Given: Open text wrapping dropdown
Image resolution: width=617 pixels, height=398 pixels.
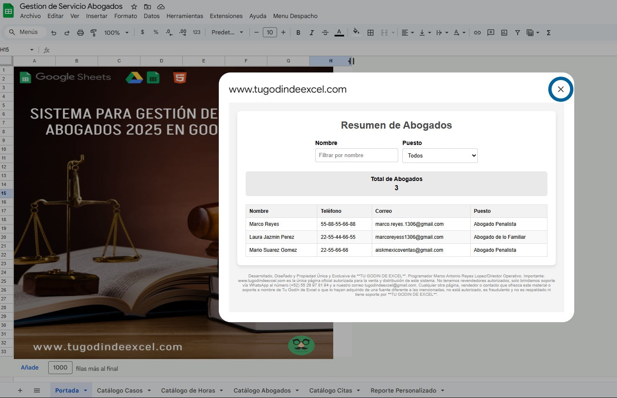Looking at the screenshot, I should 442,33.
